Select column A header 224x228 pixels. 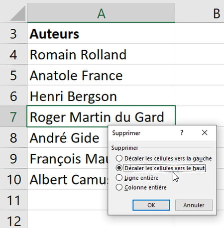[101, 13]
